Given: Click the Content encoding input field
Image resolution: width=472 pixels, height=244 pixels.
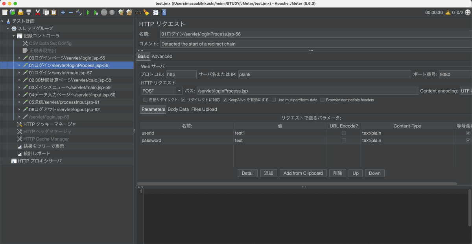Looking at the screenshot, I should [466, 91].
